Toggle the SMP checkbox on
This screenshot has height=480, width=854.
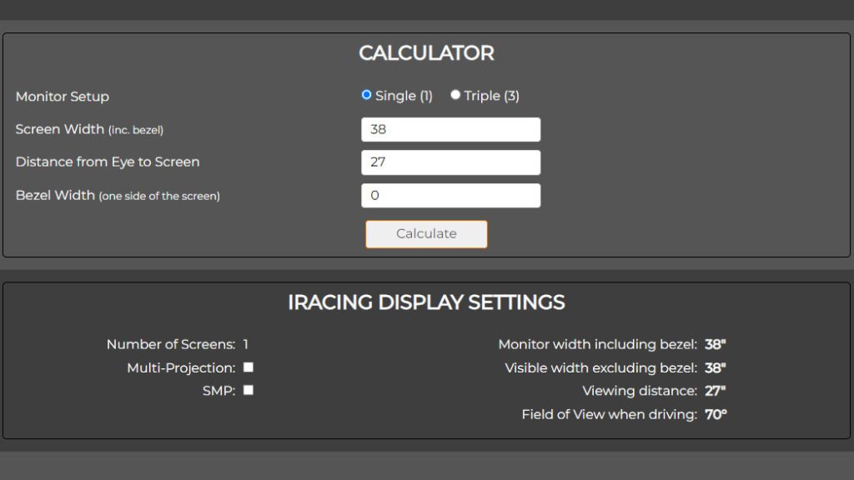coord(247,389)
